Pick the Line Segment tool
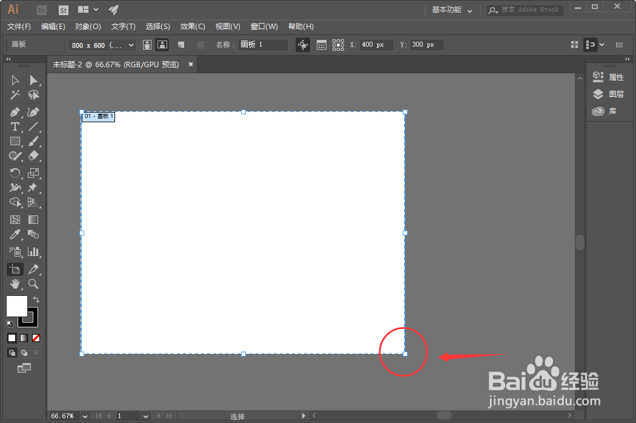 pyautogui.click(x=33, y=127)
